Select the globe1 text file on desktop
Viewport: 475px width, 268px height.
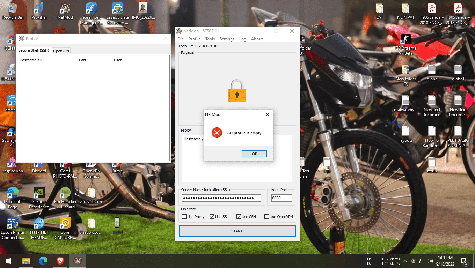point(458,73)
